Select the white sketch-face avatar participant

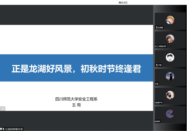(x=170, y=57)
